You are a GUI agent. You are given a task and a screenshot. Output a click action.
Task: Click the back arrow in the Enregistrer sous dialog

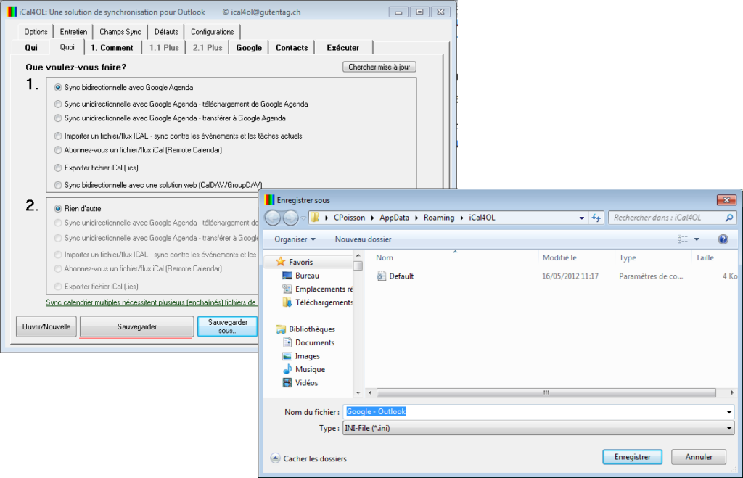(273, 218)
